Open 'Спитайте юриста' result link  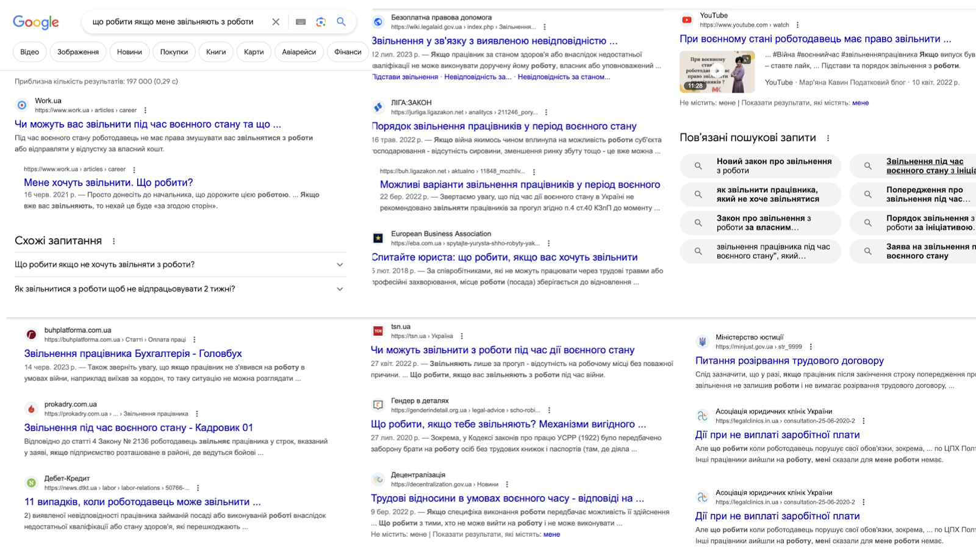505,257
